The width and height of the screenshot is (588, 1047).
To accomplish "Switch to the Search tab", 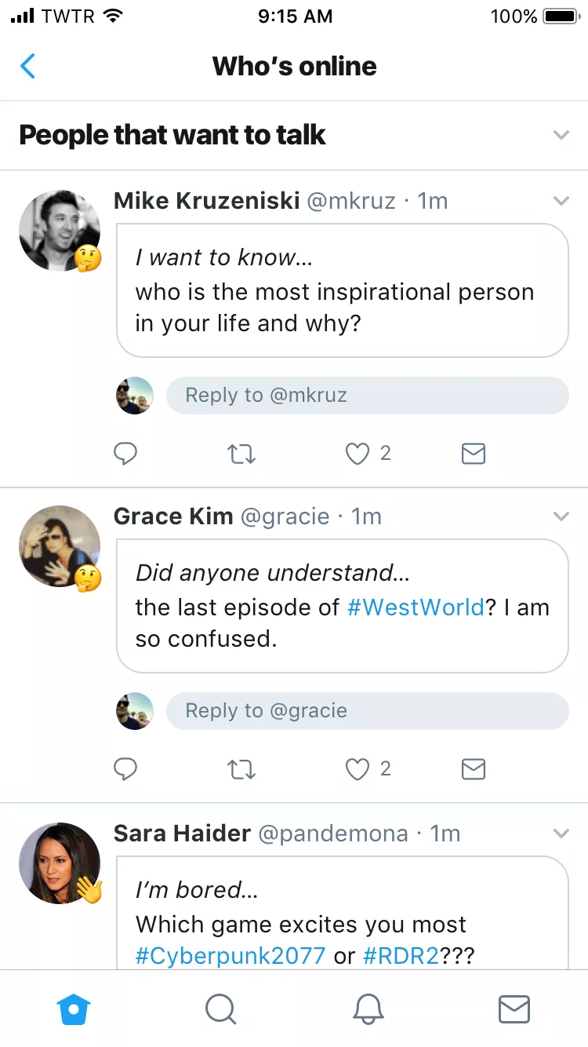I will tap(220, 1009).
